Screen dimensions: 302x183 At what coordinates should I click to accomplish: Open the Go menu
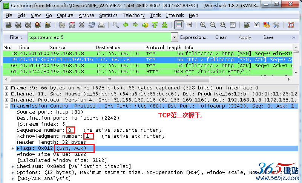[49, 15]
